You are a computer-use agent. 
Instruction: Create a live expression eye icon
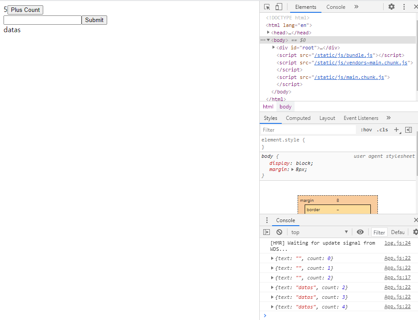pyautogui.click(x=360, y=232)
